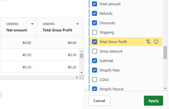This screenshot has height=109, width=169.
Task: Show info for Total Gross Profit
Action: point(156,42)
